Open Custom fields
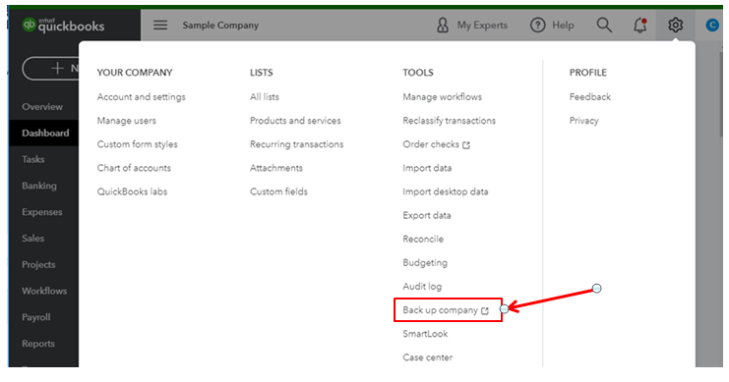This screenshot has height=382, width=729. (x=279, y=191)
